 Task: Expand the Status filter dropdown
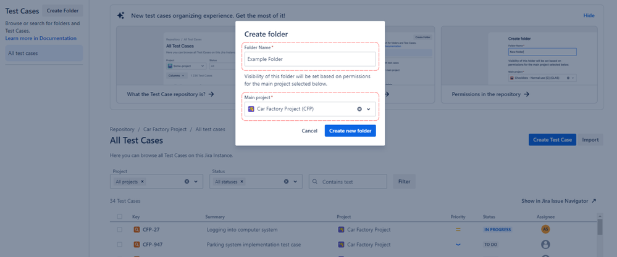click(x=295, y=182)
